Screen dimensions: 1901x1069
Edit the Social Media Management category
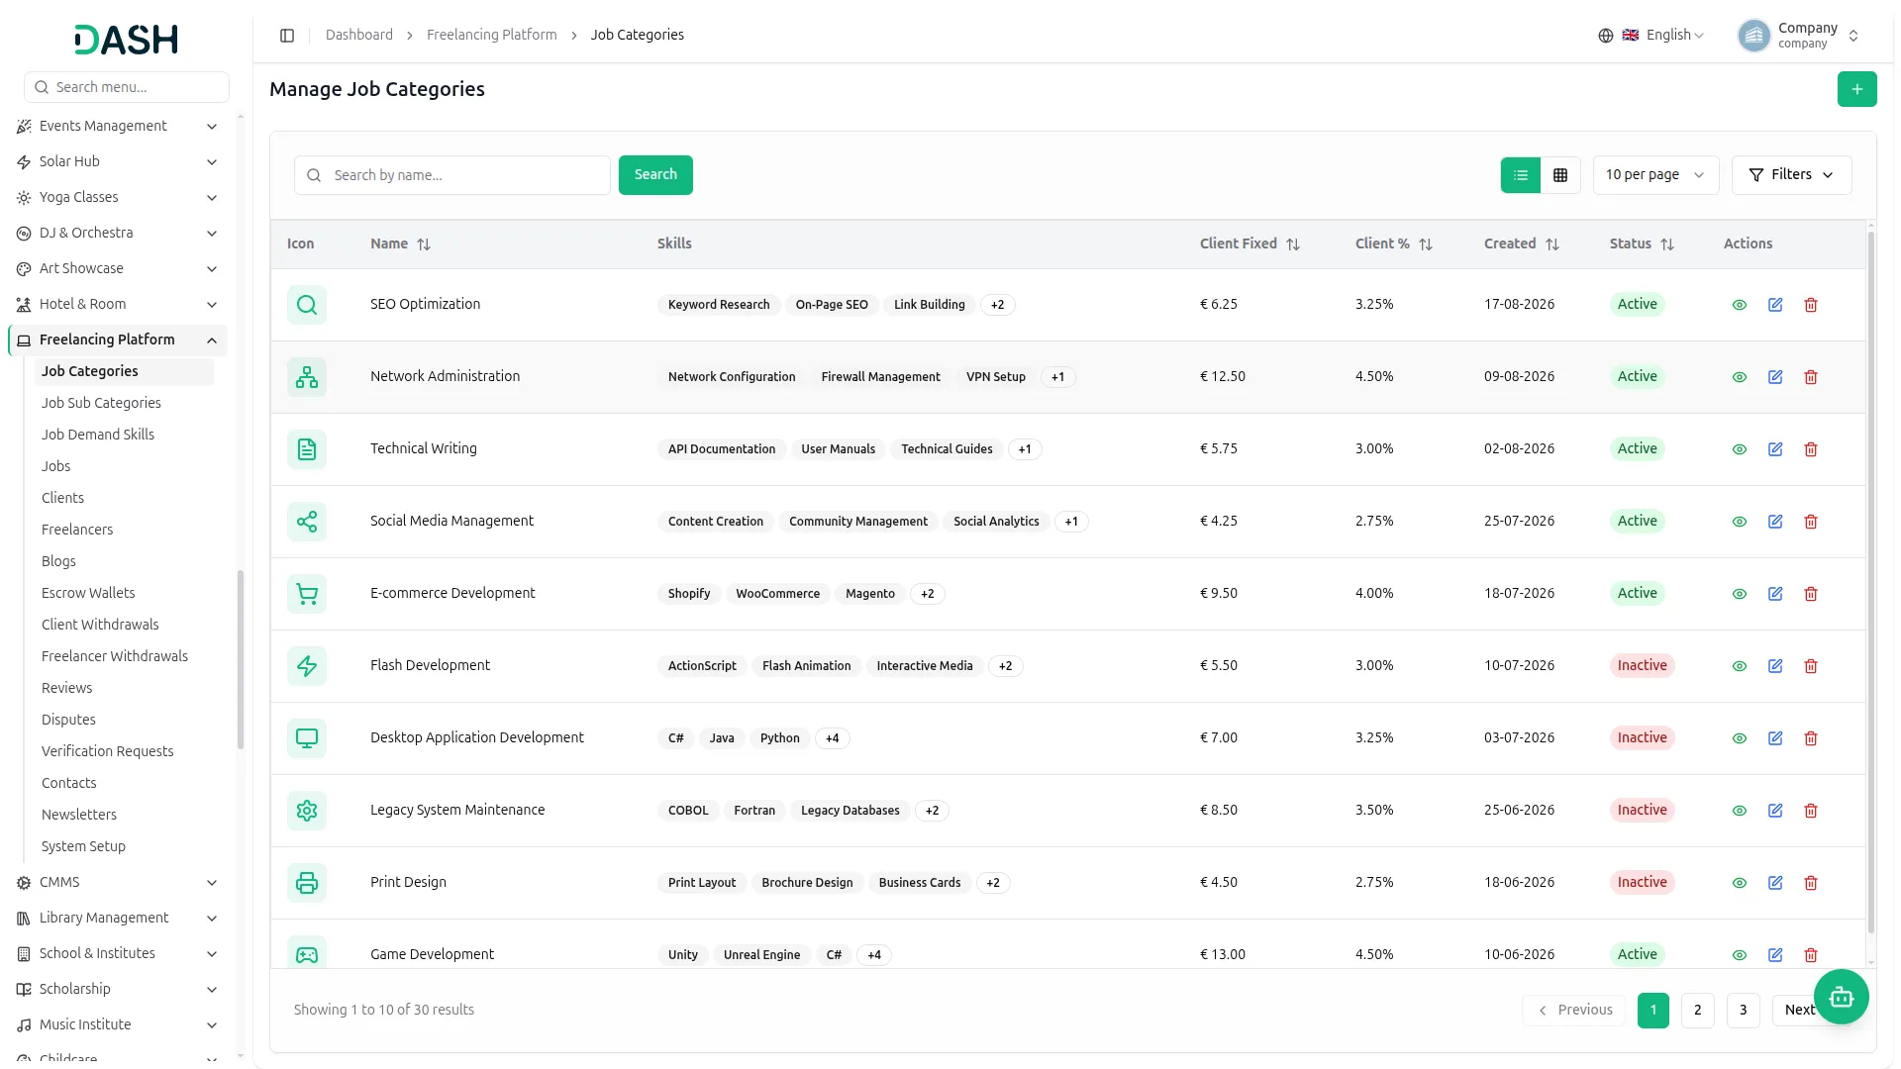[x=1775, y=522]
